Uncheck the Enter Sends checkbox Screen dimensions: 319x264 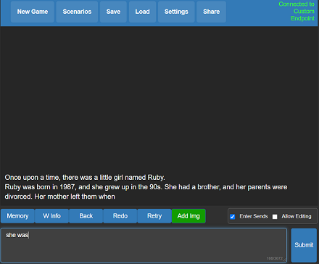233,217
